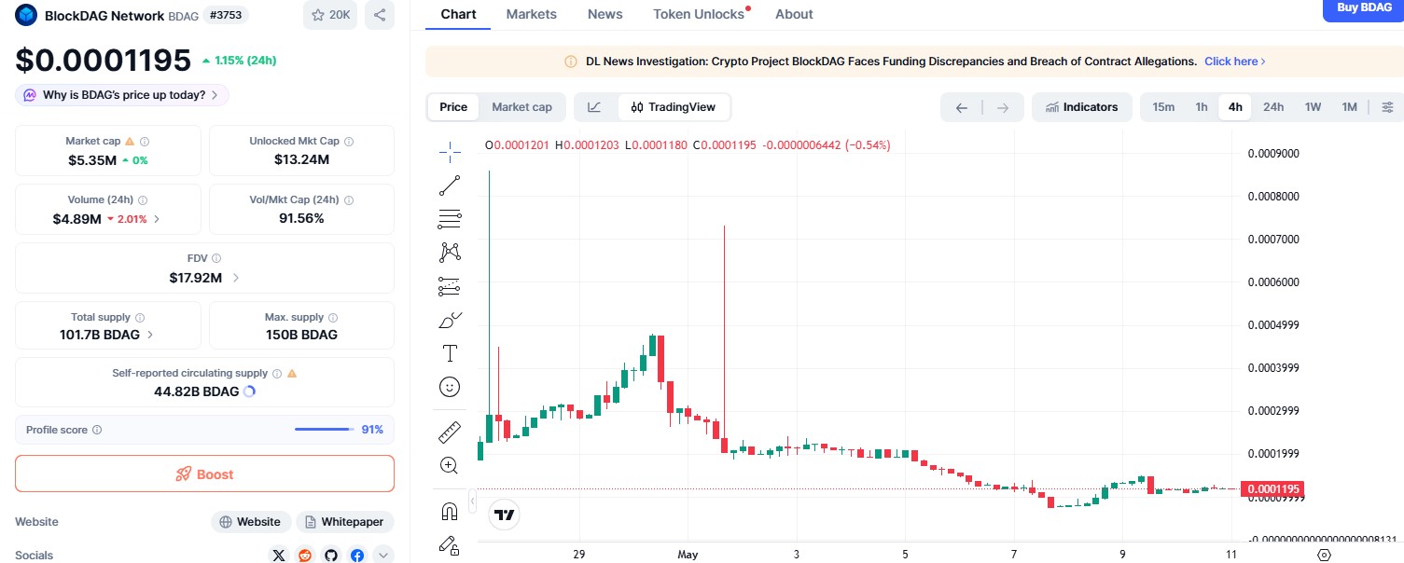Set chart interval to 1M
The width and height of the screenshot is (1404, 563).
click(x=1349, y=107)
